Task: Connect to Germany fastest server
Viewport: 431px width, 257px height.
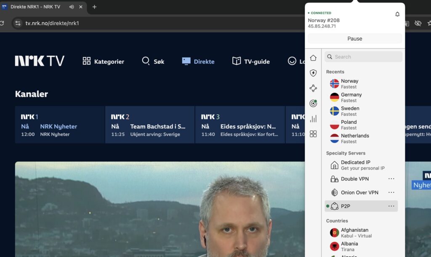Action: pyautogui.click(x=351, y=97)
